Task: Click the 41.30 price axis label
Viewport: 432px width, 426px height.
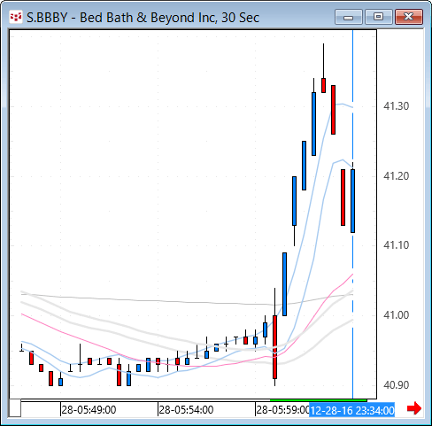Action: [x=396, y=106]
